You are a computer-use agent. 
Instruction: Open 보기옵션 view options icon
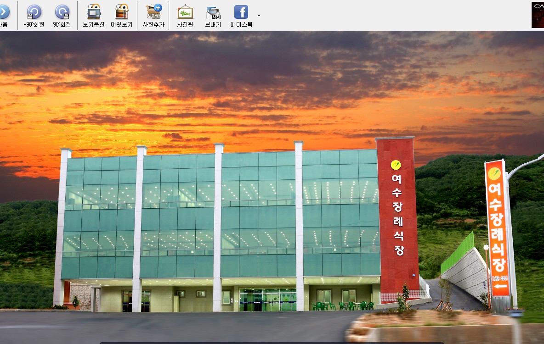94,12
